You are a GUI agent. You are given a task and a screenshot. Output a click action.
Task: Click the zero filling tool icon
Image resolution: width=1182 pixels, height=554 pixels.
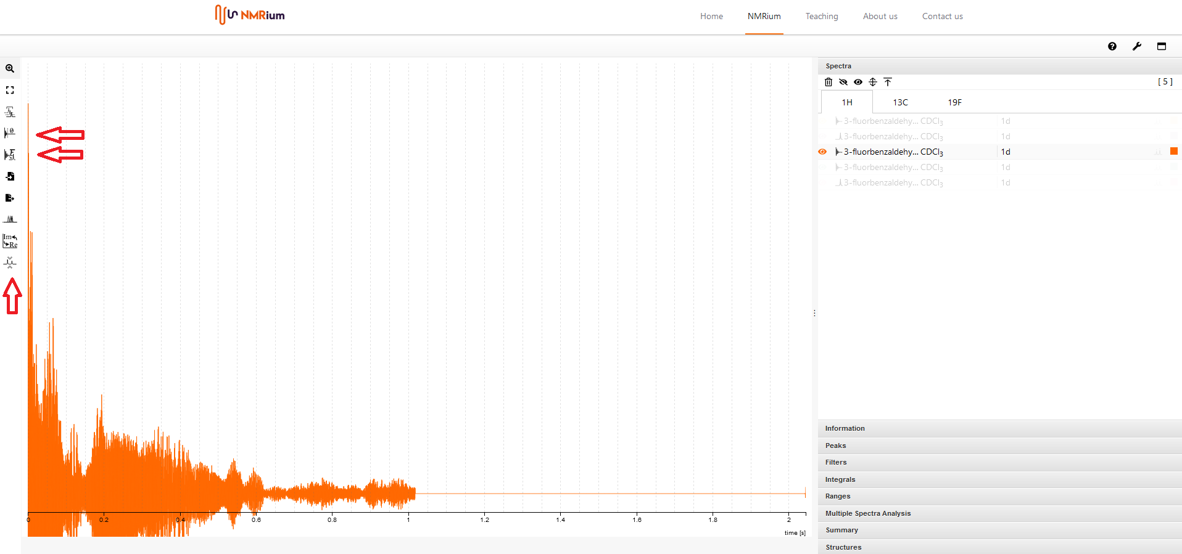[x=10, y=133]
